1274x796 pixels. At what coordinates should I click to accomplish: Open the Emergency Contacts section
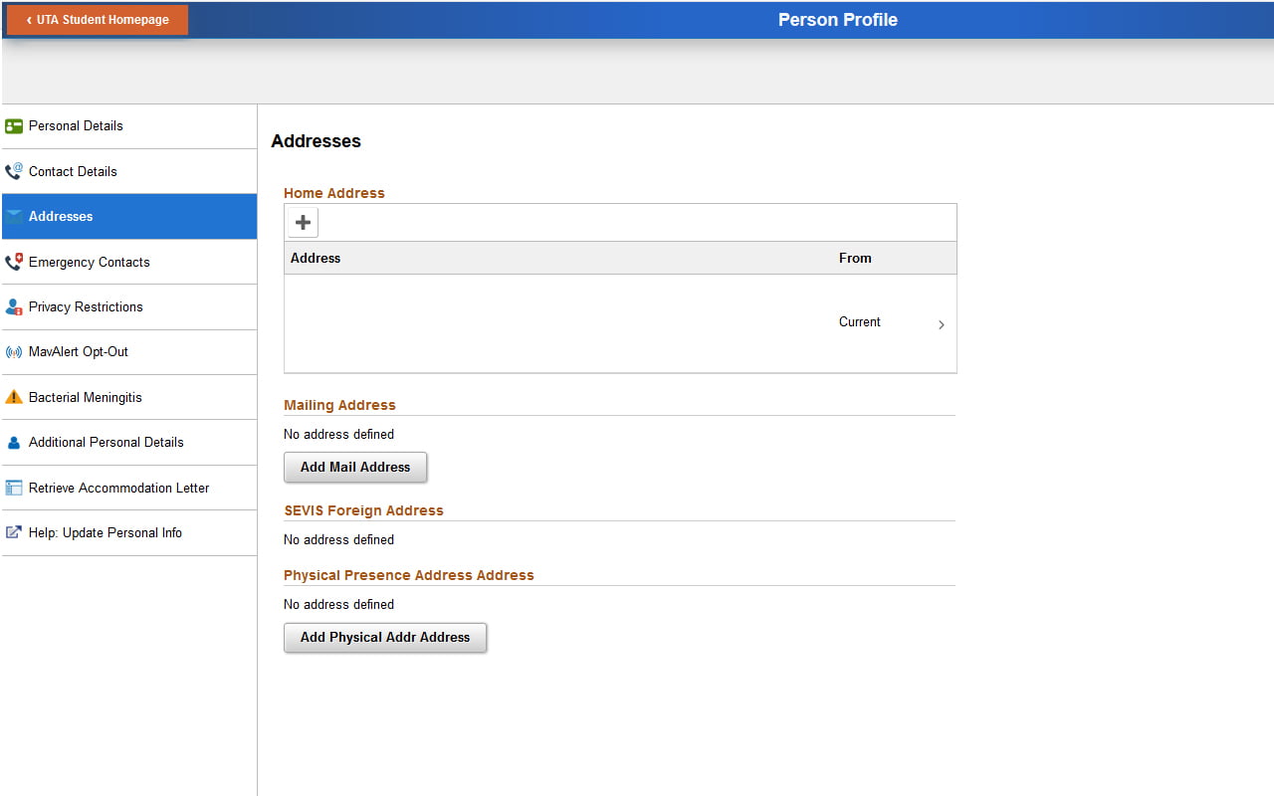tap(90, 262)
